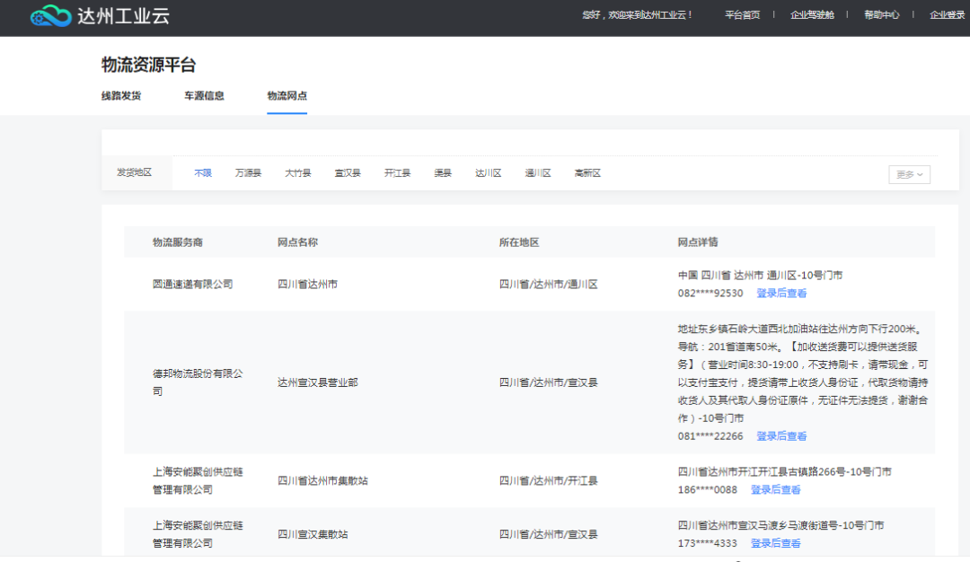Go to 企业驾驶舱 in the header
The width and height of the screenshot is (970, 562).
(812, 15)
